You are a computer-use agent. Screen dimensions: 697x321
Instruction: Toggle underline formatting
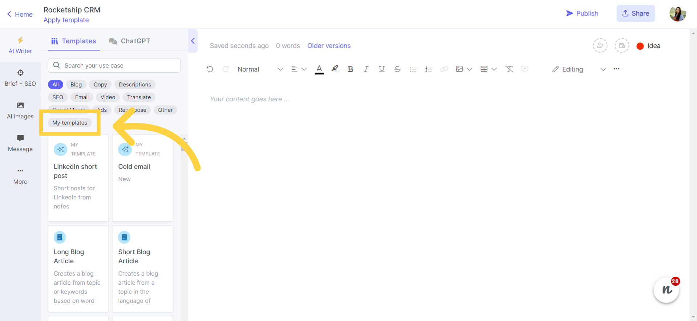(x=381, y=69)
